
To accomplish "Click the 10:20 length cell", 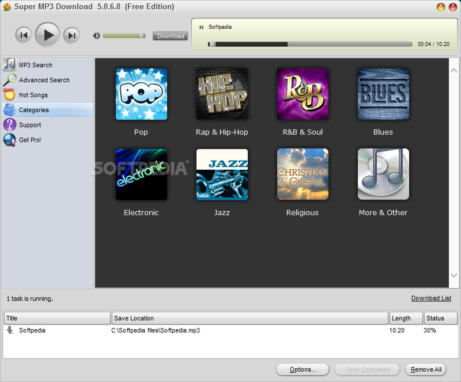I will click(396, 330).
